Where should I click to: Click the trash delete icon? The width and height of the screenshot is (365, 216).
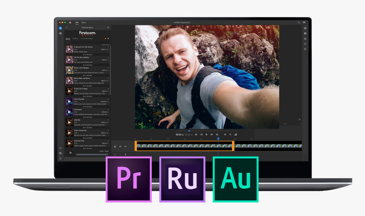(x=60, y=158)
